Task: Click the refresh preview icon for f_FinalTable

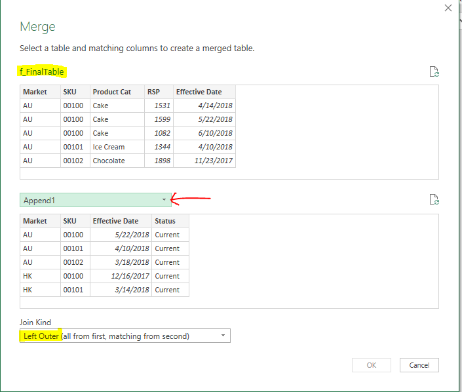Action: (x=433, y=72)
